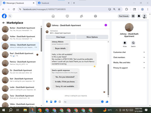Click the Chrome address bar URL
This screenshot has width=151, height=113.
click(x=44, y=9)
